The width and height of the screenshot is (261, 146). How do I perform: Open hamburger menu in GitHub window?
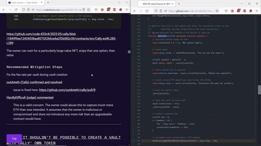(x=257, y=11)
